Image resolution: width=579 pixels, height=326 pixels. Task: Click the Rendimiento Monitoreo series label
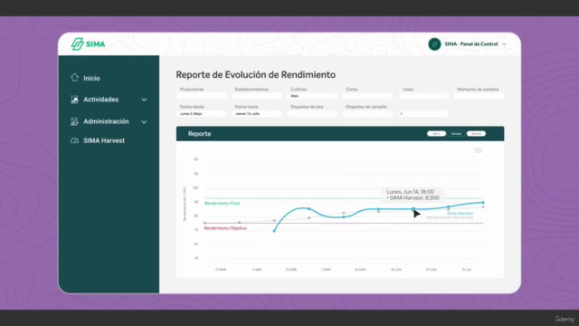[x=450, y=217]
